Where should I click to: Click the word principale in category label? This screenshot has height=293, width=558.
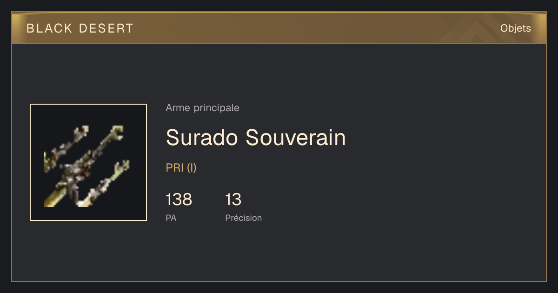tap(216, 108)
